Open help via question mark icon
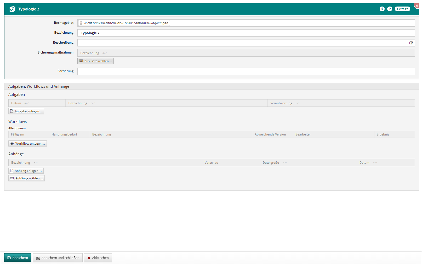 tap(390, 9)
